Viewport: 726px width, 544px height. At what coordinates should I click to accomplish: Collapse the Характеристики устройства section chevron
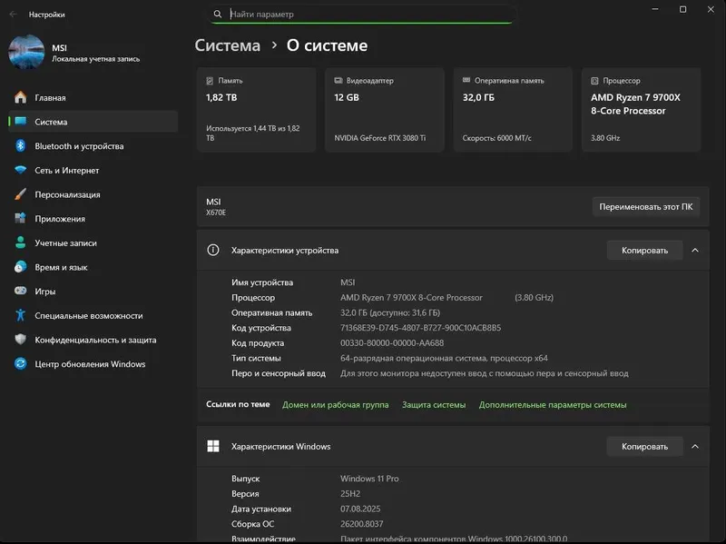695,251
